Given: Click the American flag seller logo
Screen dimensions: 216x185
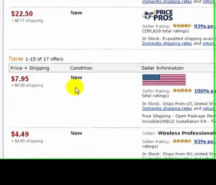Looking at the screenshot, I should pos(164,80).
